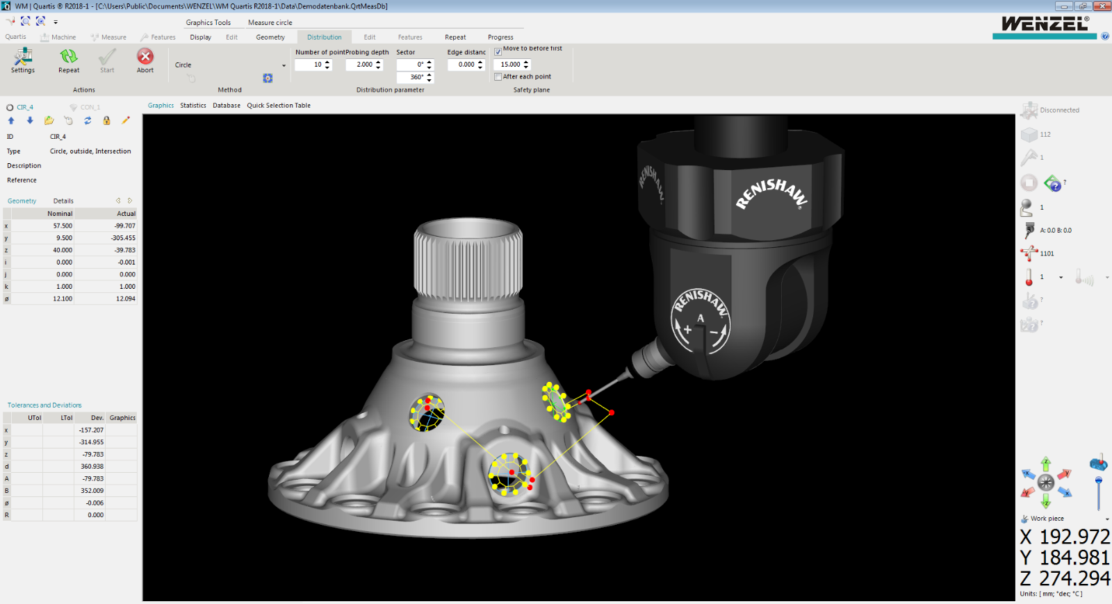The width and height of the screenshot is (1112, 604).
Task: Click the vertical speed slider handle
Action: (x=1098, y=480)
